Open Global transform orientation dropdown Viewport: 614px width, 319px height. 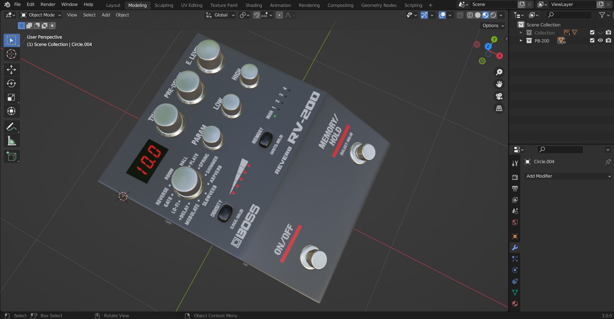220,15
